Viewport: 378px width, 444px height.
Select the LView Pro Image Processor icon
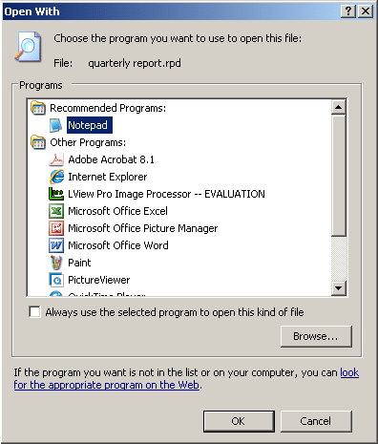[x=56, y=194]
